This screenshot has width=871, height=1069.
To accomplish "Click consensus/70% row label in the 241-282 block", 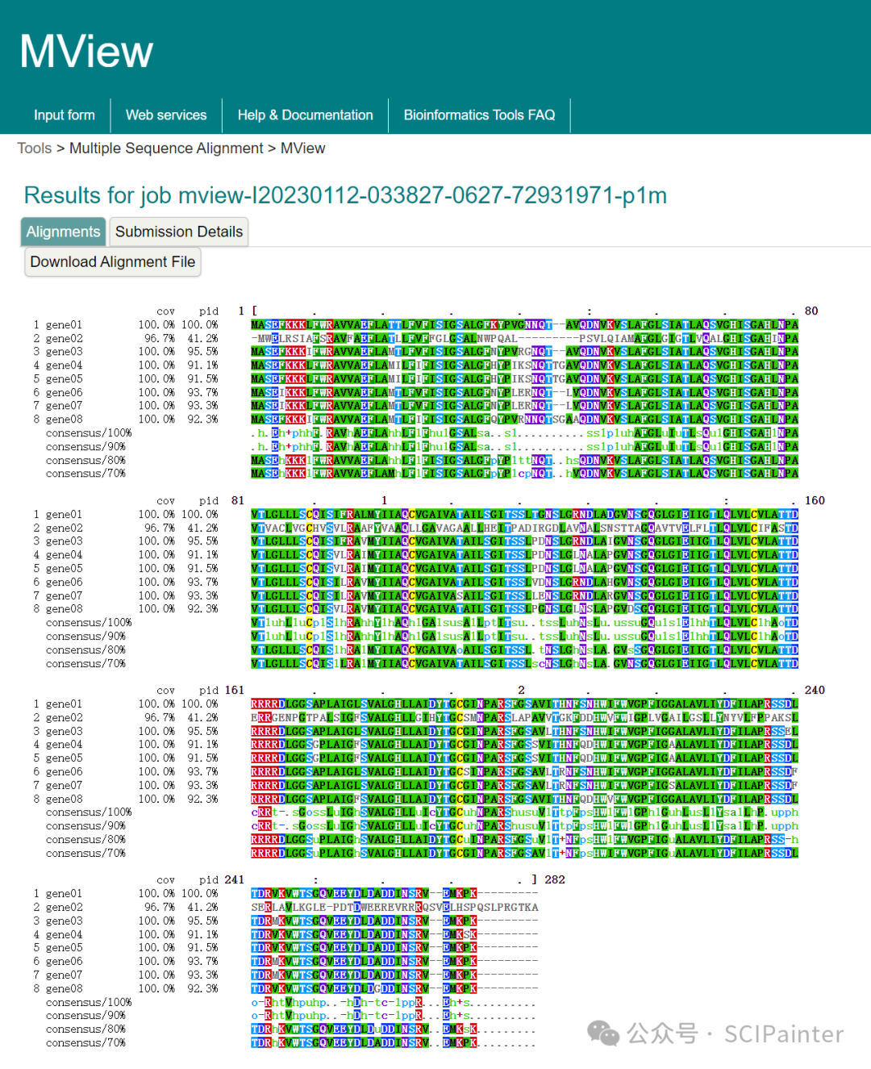I will click(85, 1043).
